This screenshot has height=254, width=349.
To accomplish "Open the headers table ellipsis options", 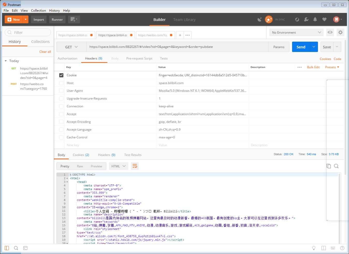I will [x=300, y=67].
